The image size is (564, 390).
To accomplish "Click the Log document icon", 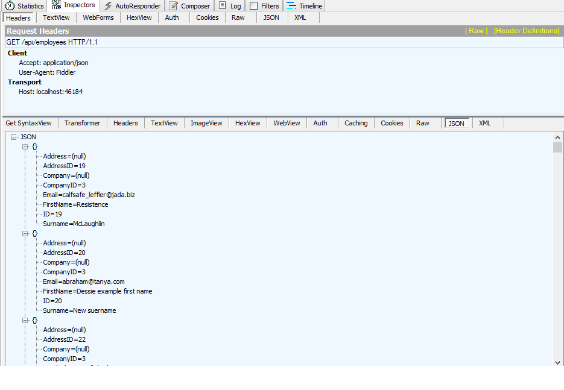I will (x=223, y=6).
